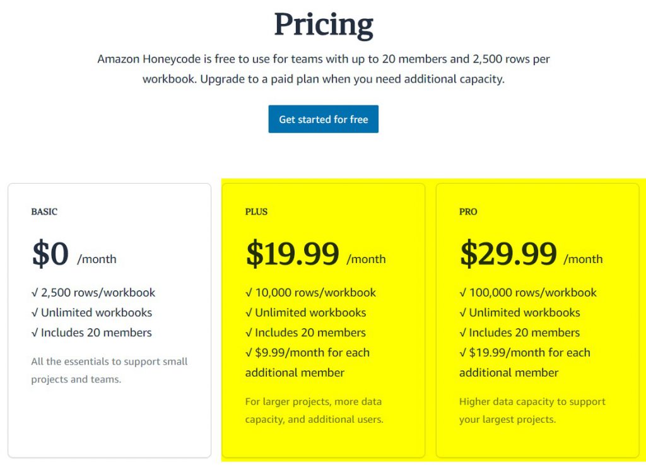This screenshot has height=465, width=646.
Task: Select the PRO plan label
Action: point(468,212)
